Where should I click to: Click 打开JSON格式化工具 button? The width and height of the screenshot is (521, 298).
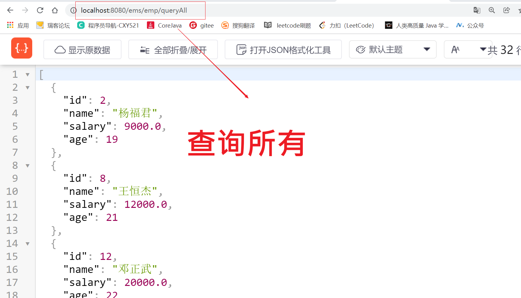[x=283, y=50]
